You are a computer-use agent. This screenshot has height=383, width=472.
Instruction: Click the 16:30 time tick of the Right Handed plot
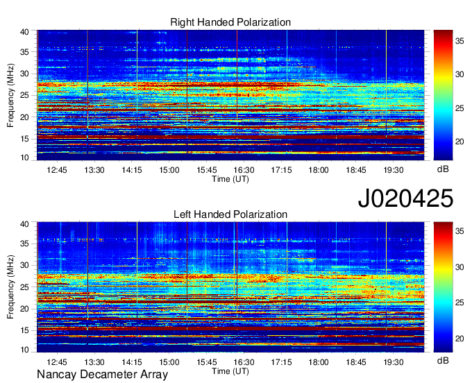[244, 170]
